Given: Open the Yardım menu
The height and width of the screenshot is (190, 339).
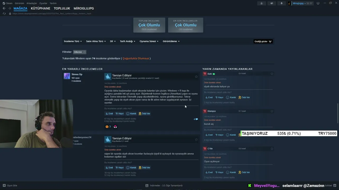Looking at the screenshot, I should pyautogui.click(x=53, y=3).
